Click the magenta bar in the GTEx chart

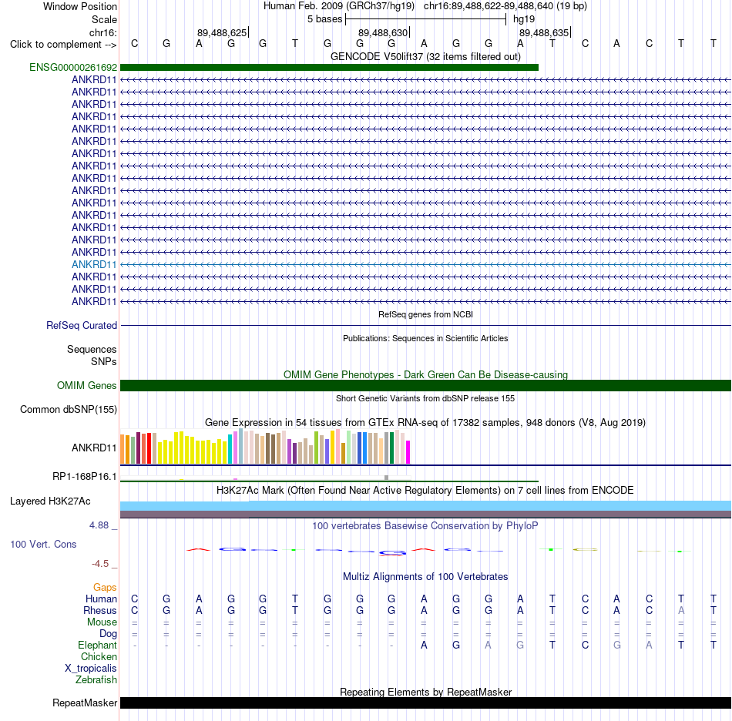pos(408,451)
